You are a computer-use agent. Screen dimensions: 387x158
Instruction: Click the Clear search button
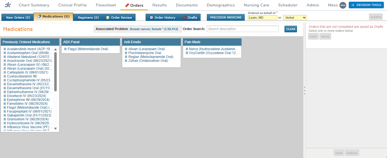coord(291,29)
